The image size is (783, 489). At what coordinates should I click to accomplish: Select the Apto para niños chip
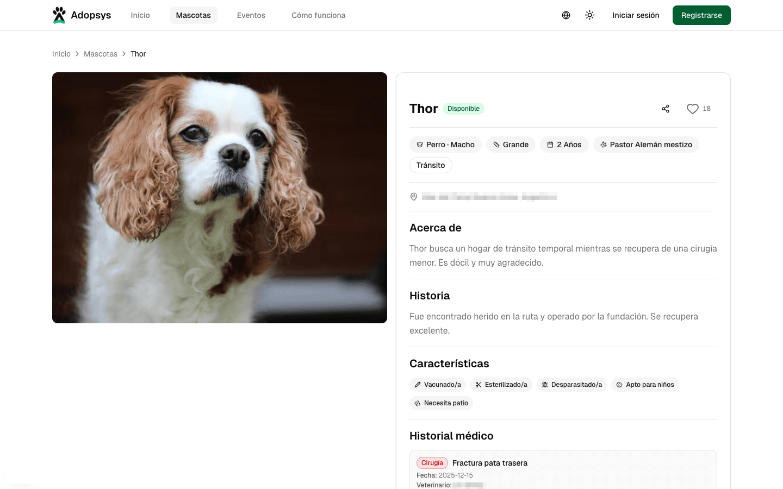pos(645,384)
